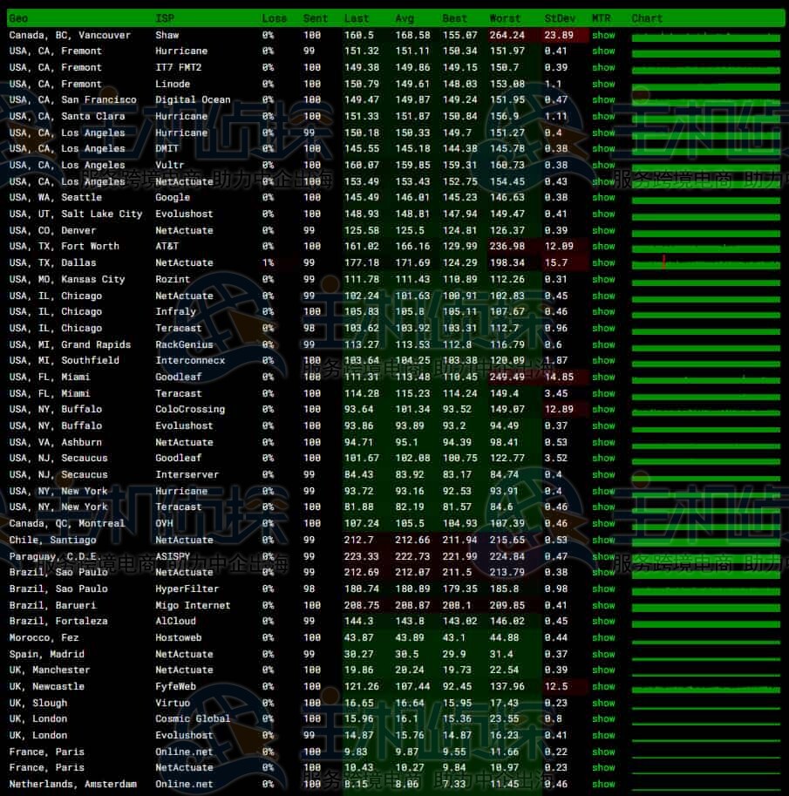Click the Geo column header
The height and width of the screenshot is (796, 789).
coord(18,18)
